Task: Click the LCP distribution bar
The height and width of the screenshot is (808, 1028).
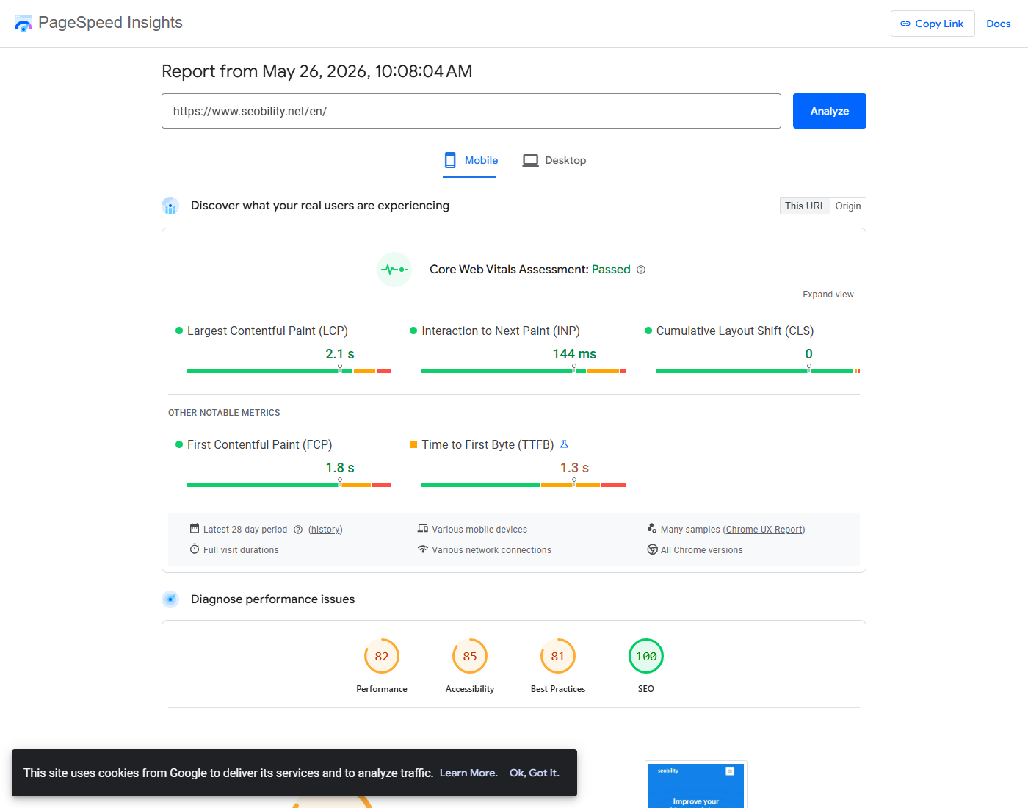Action: point(289,371)
